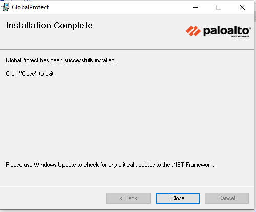Close the installer using the title bar X

(242, 7)
